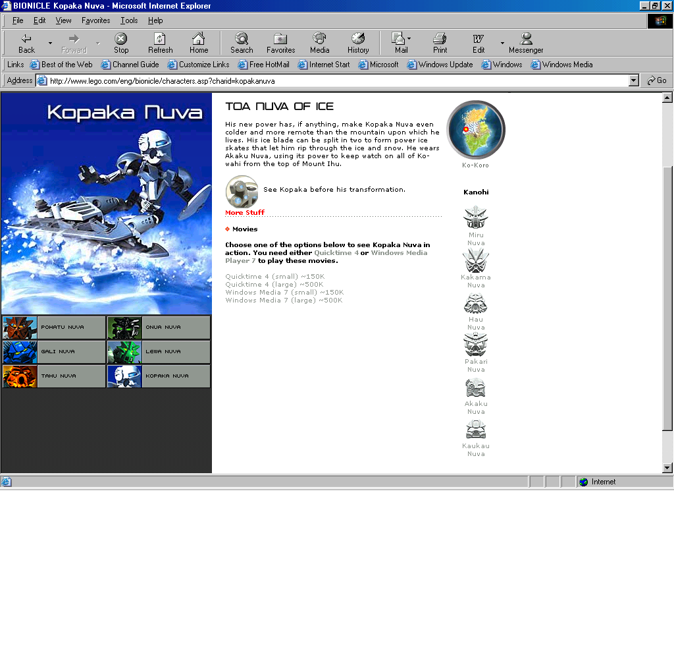Click the Akaku Nuva mask icon
The width and height of the screenshot is (674, 659).
475,387
